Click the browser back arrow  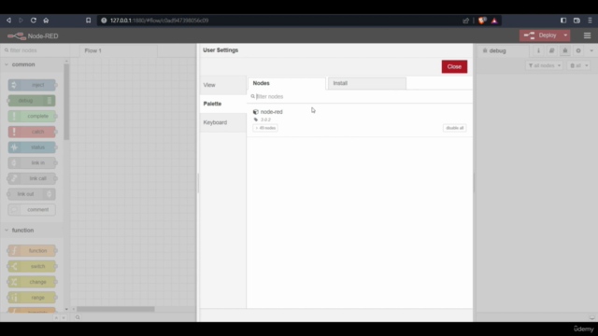(8, 21)
